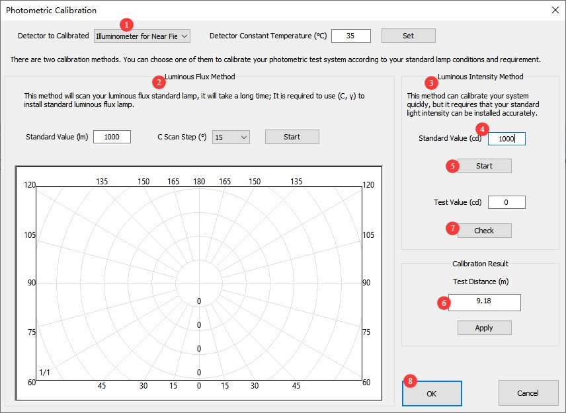Start the Luminous Intensity Method calibration
The height and width of the screenshot is (413, 566).
(x=485, y=166)
